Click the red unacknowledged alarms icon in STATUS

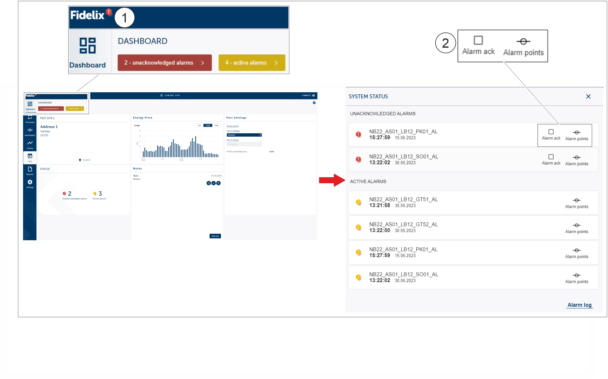tap(64, 194)
